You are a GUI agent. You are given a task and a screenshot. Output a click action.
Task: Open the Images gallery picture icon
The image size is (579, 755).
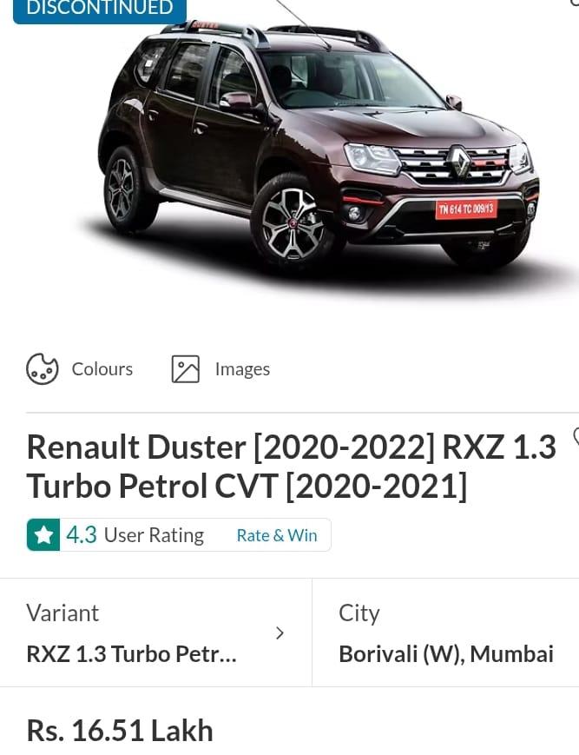tap(186, 369)
